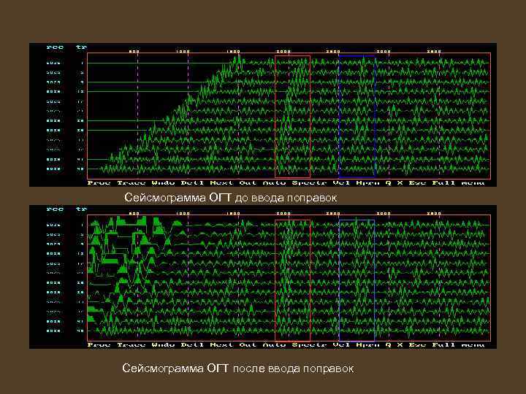Click the 1000 time mark in the 'до ввода поправок' panel
The image size is (526, 394).
(x=183, y=51)
